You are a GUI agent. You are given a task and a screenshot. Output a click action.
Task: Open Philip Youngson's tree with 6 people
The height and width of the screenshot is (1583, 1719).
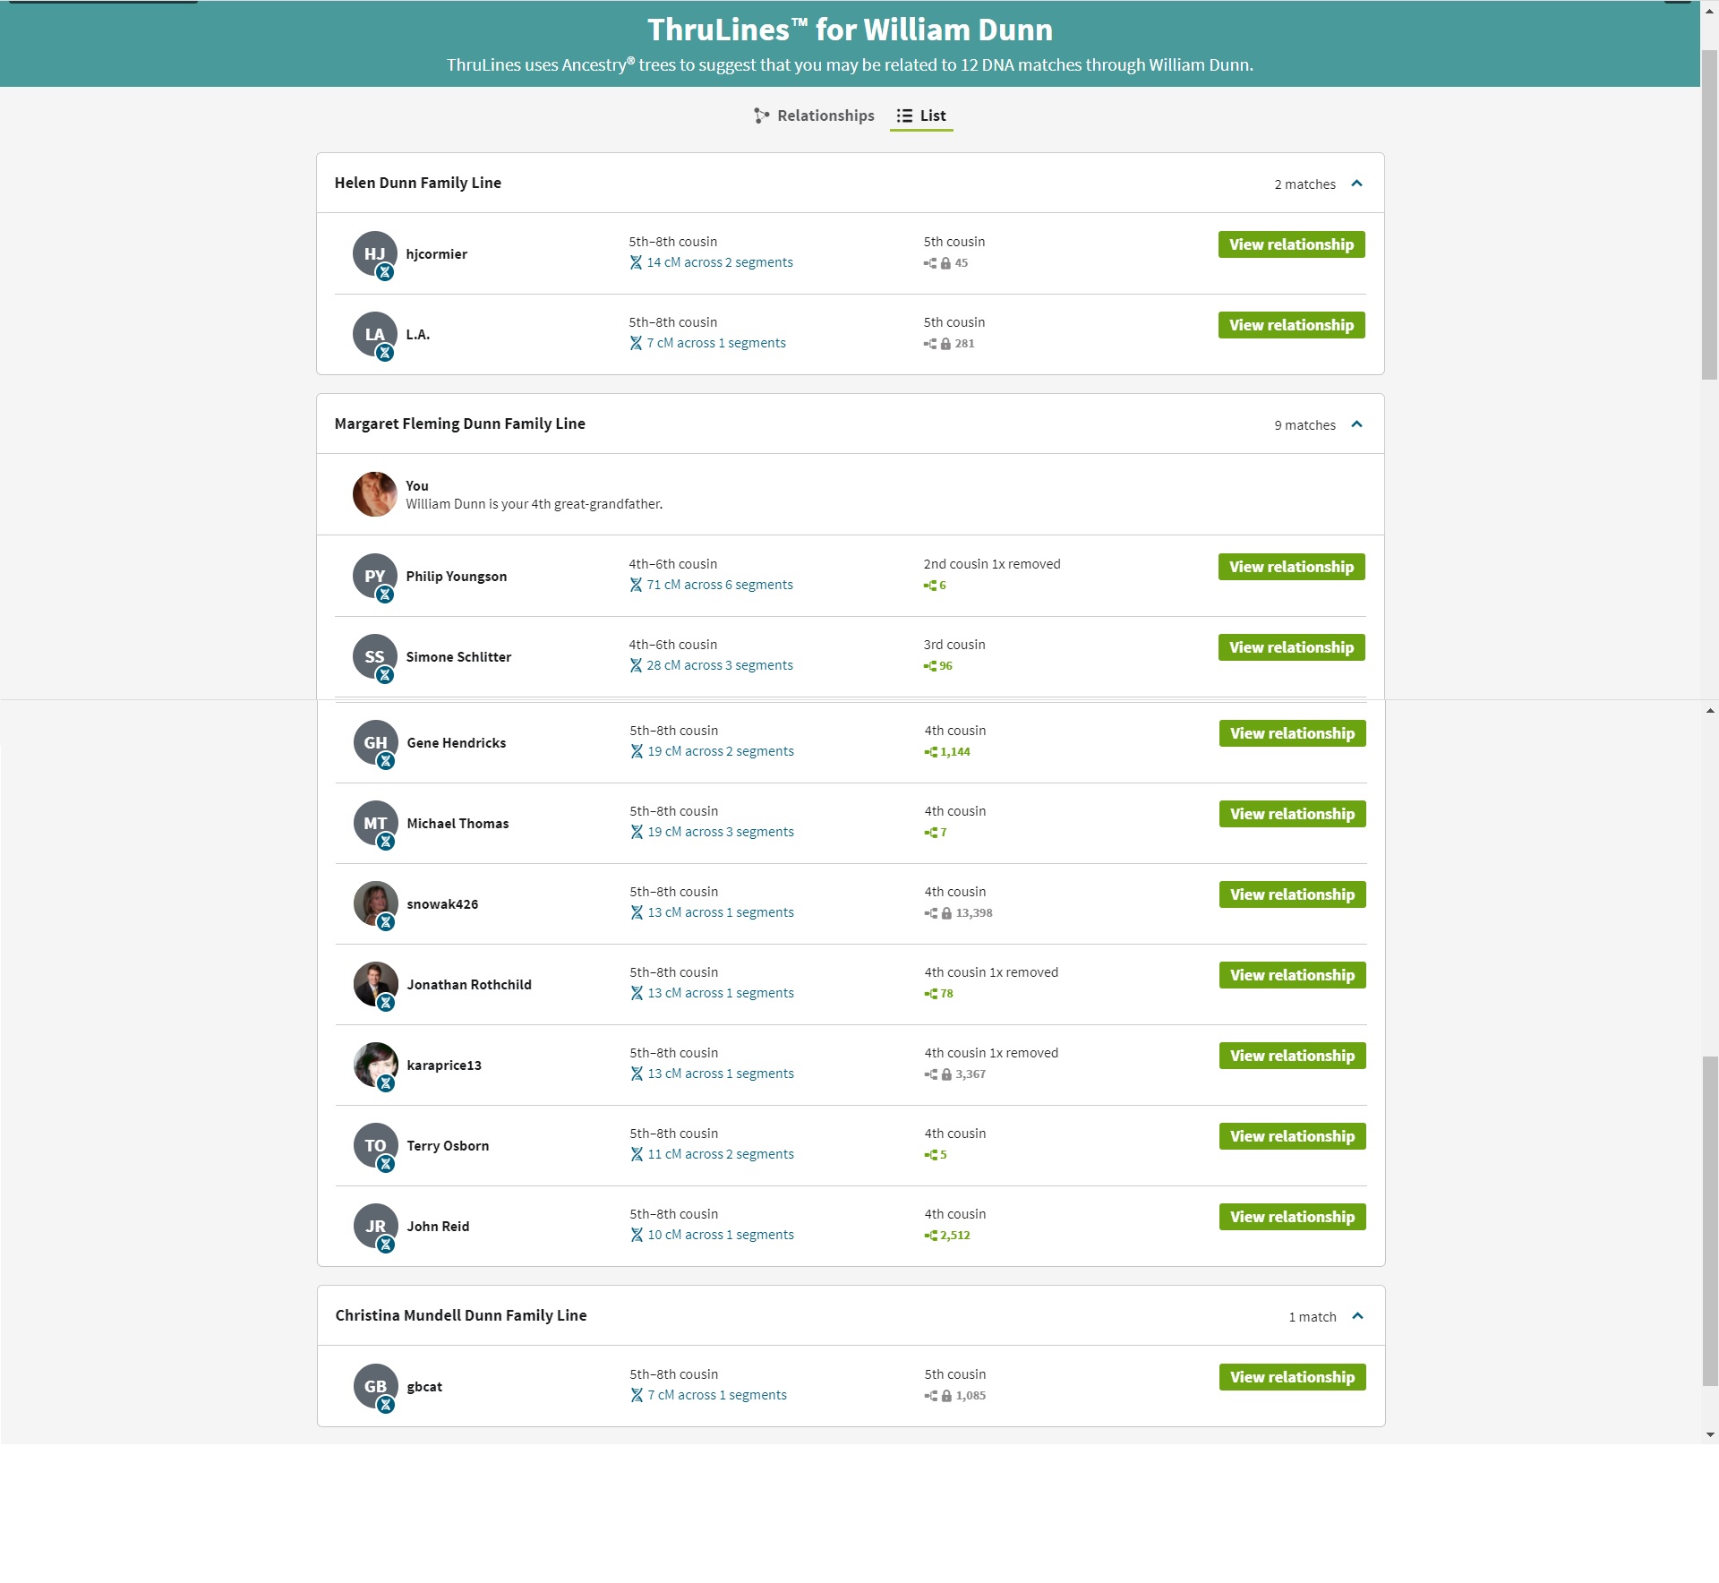click(935, 586)
